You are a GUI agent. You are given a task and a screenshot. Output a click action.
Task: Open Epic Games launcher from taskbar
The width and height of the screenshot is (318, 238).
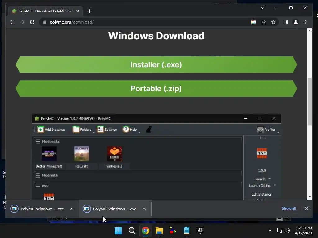pyautogui.click(x=200, y=231)
